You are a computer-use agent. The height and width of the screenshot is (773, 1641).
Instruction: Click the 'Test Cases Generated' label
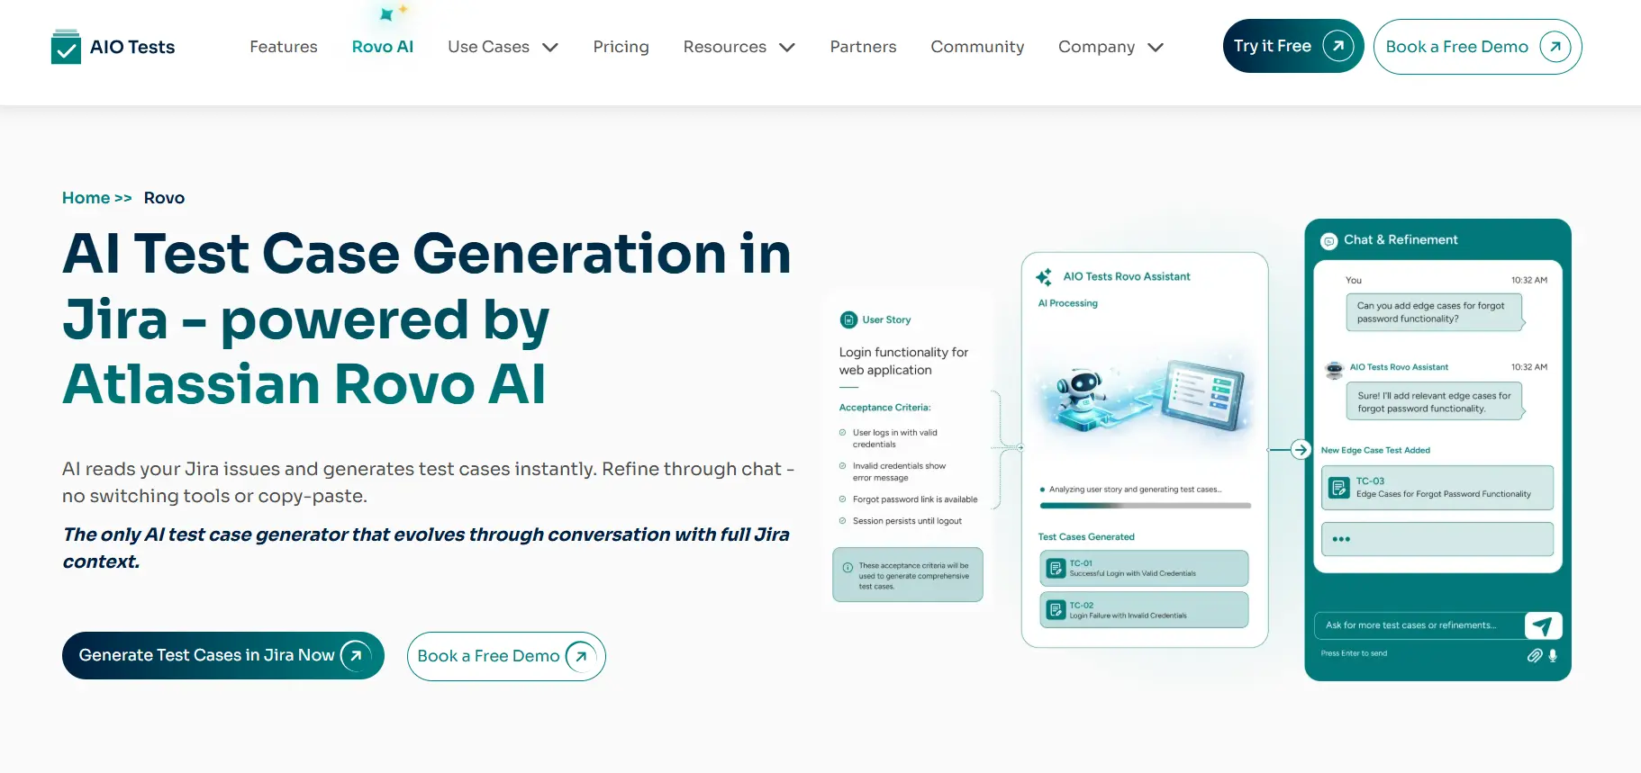pyautogui.click(x=1086, y=537)
